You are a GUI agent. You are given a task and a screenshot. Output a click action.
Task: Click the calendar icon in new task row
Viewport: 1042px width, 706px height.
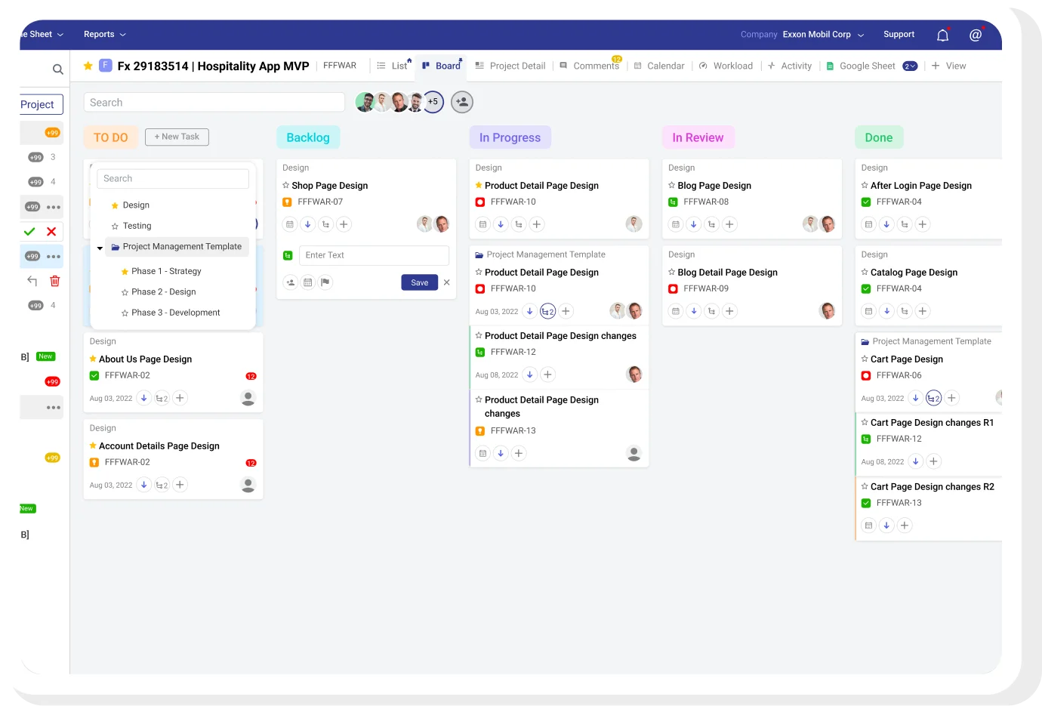click(x=308, y=282)
